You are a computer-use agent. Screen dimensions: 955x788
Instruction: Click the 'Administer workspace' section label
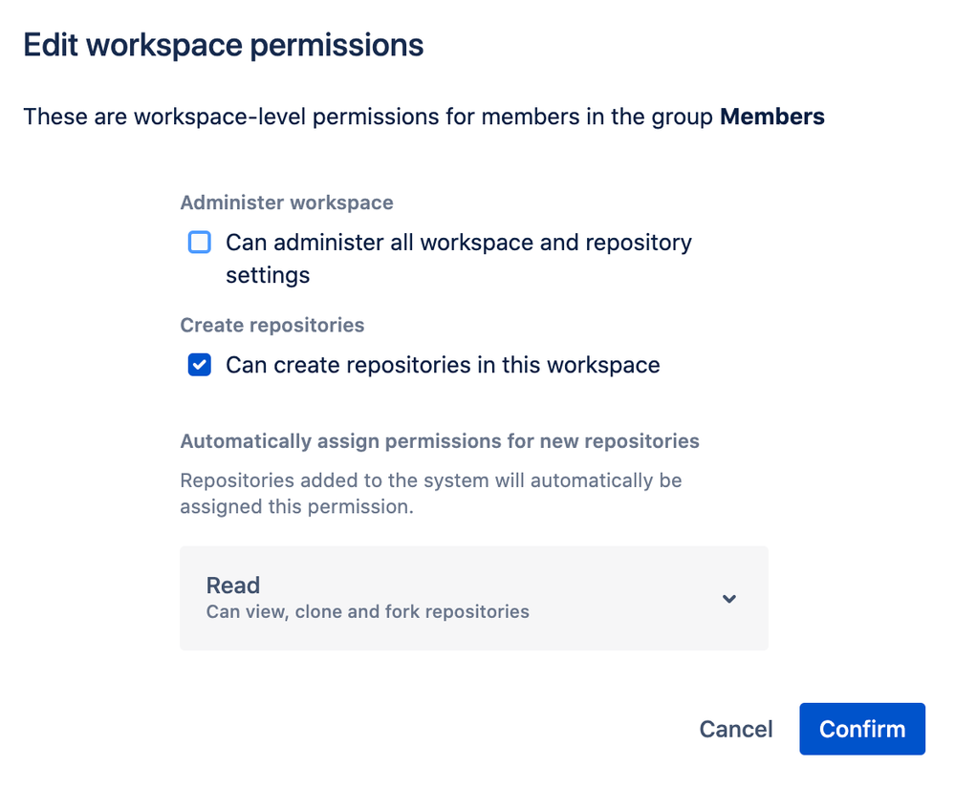click(287, 202)
